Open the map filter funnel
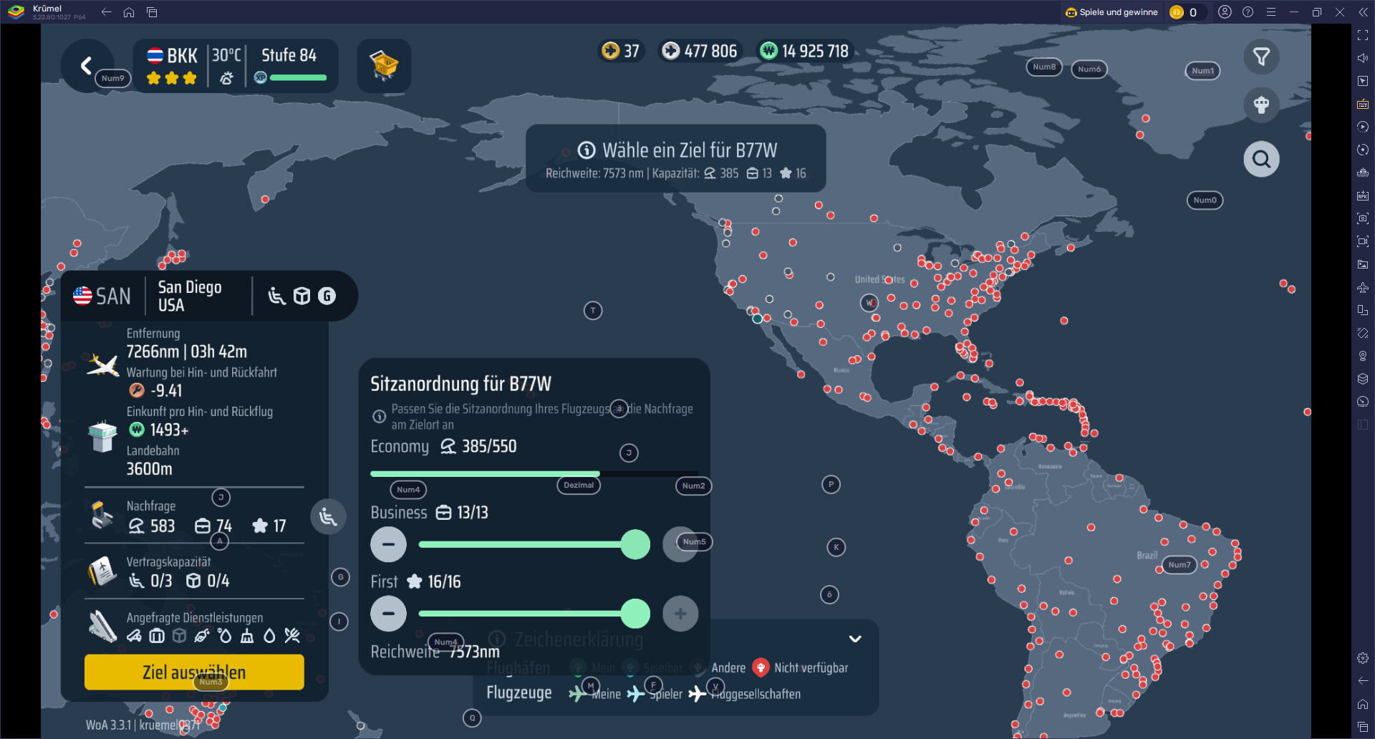 1261,57
